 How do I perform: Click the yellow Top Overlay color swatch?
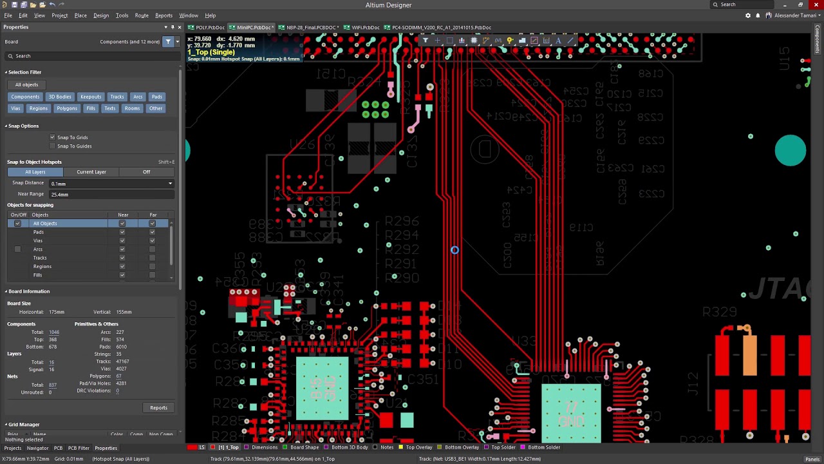pos(401,447)
